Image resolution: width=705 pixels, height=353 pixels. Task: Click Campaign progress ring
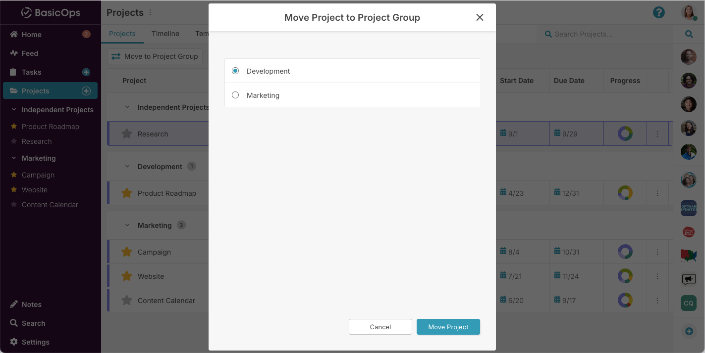(x=625, y=252)
